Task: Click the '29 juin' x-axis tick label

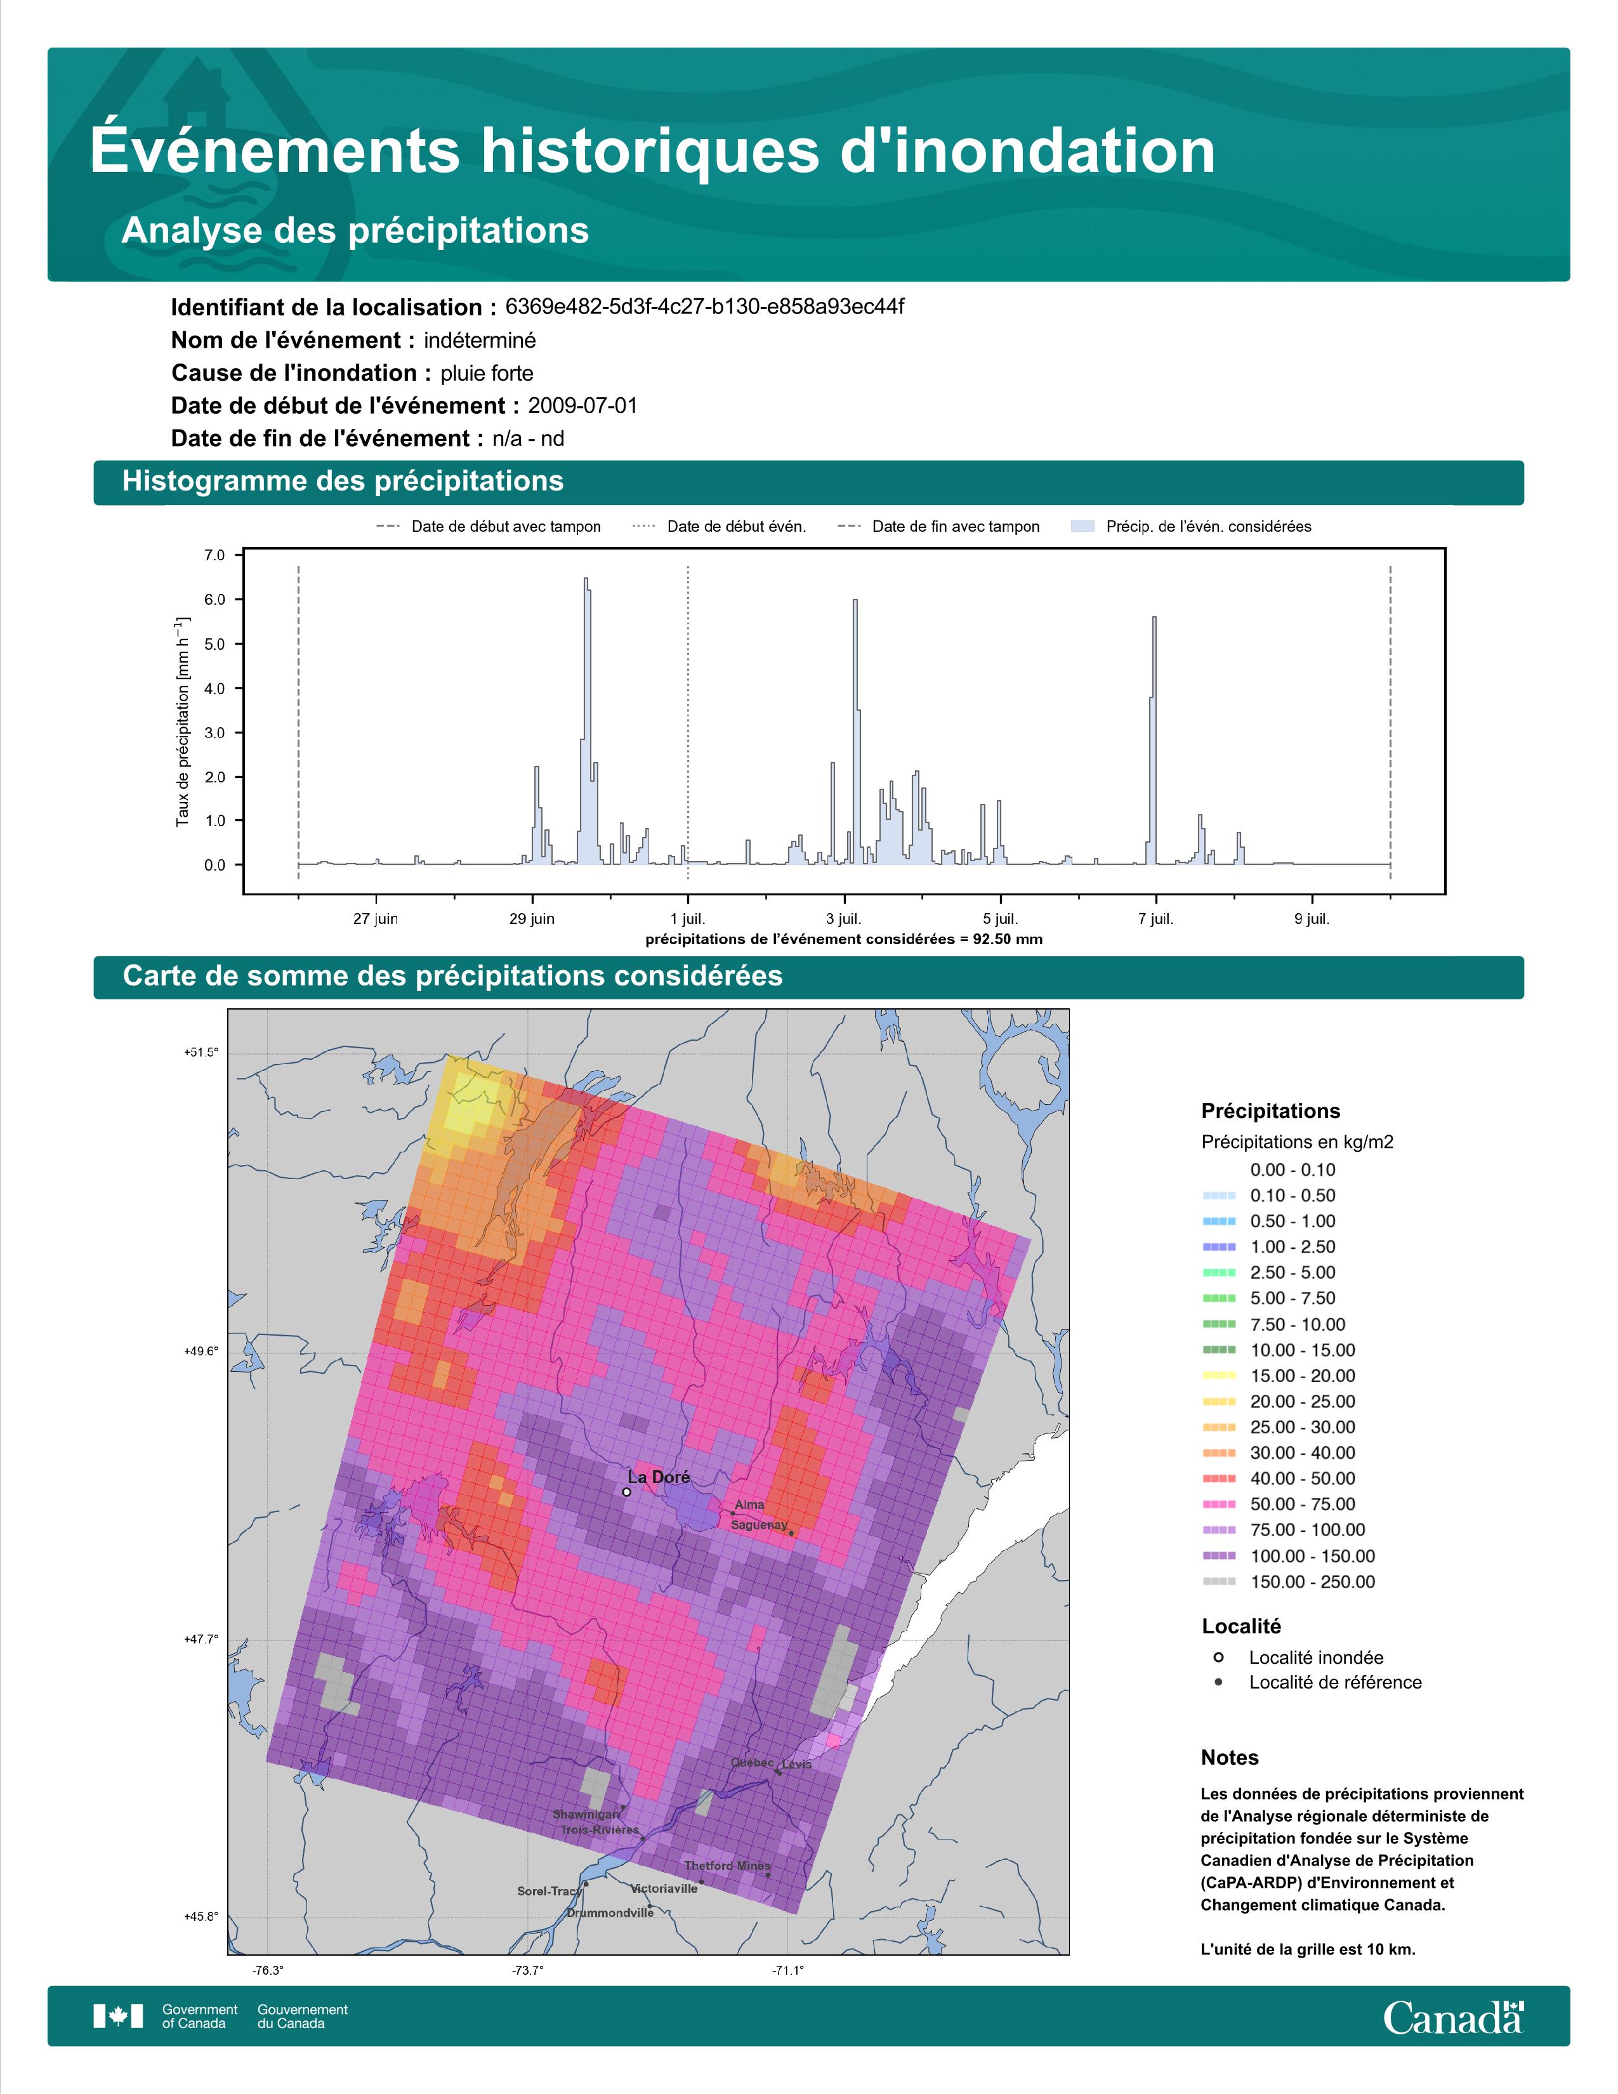Action: (531, 919)
